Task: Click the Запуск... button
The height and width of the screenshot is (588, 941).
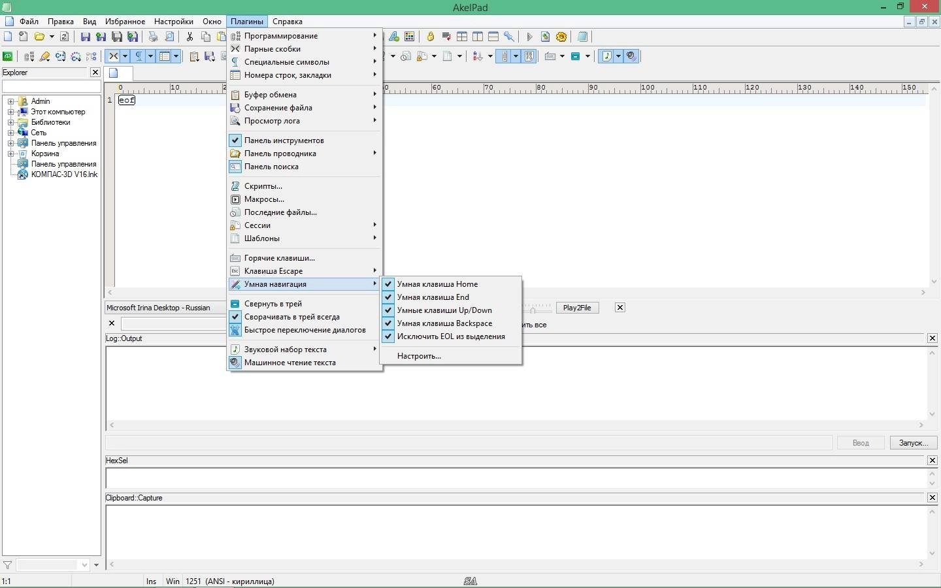Action: coord(914,443)
